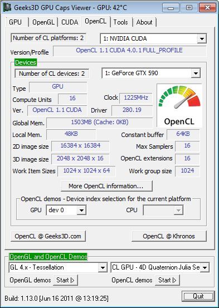Image resolution: width=219 pixels, height=308 pixels.
Task: Open the CUDA tab
Action: (x=70, y=22)
